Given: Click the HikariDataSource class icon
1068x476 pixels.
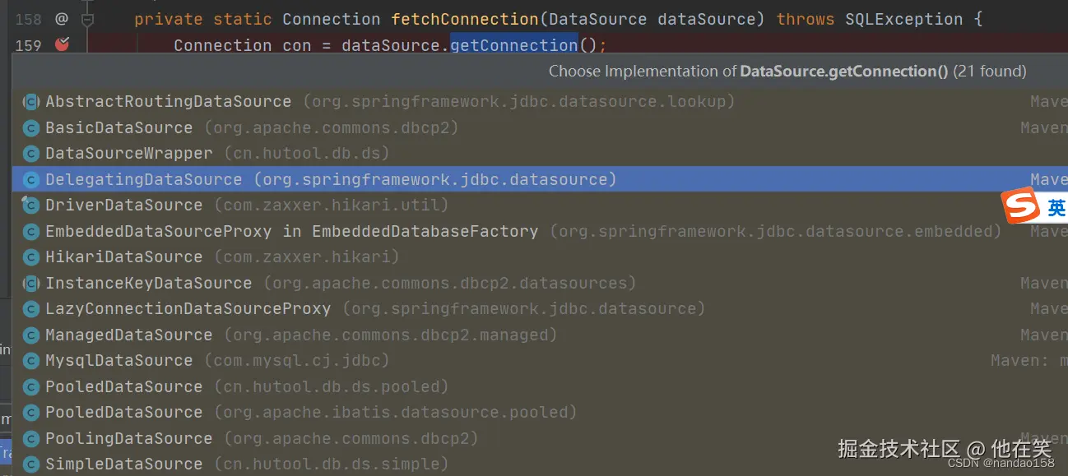Looking at the screenshot, I should [x=31, y=257].
